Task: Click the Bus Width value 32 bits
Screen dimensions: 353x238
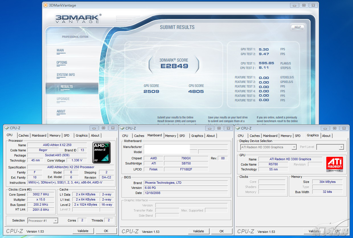Action: pos(327,192)
